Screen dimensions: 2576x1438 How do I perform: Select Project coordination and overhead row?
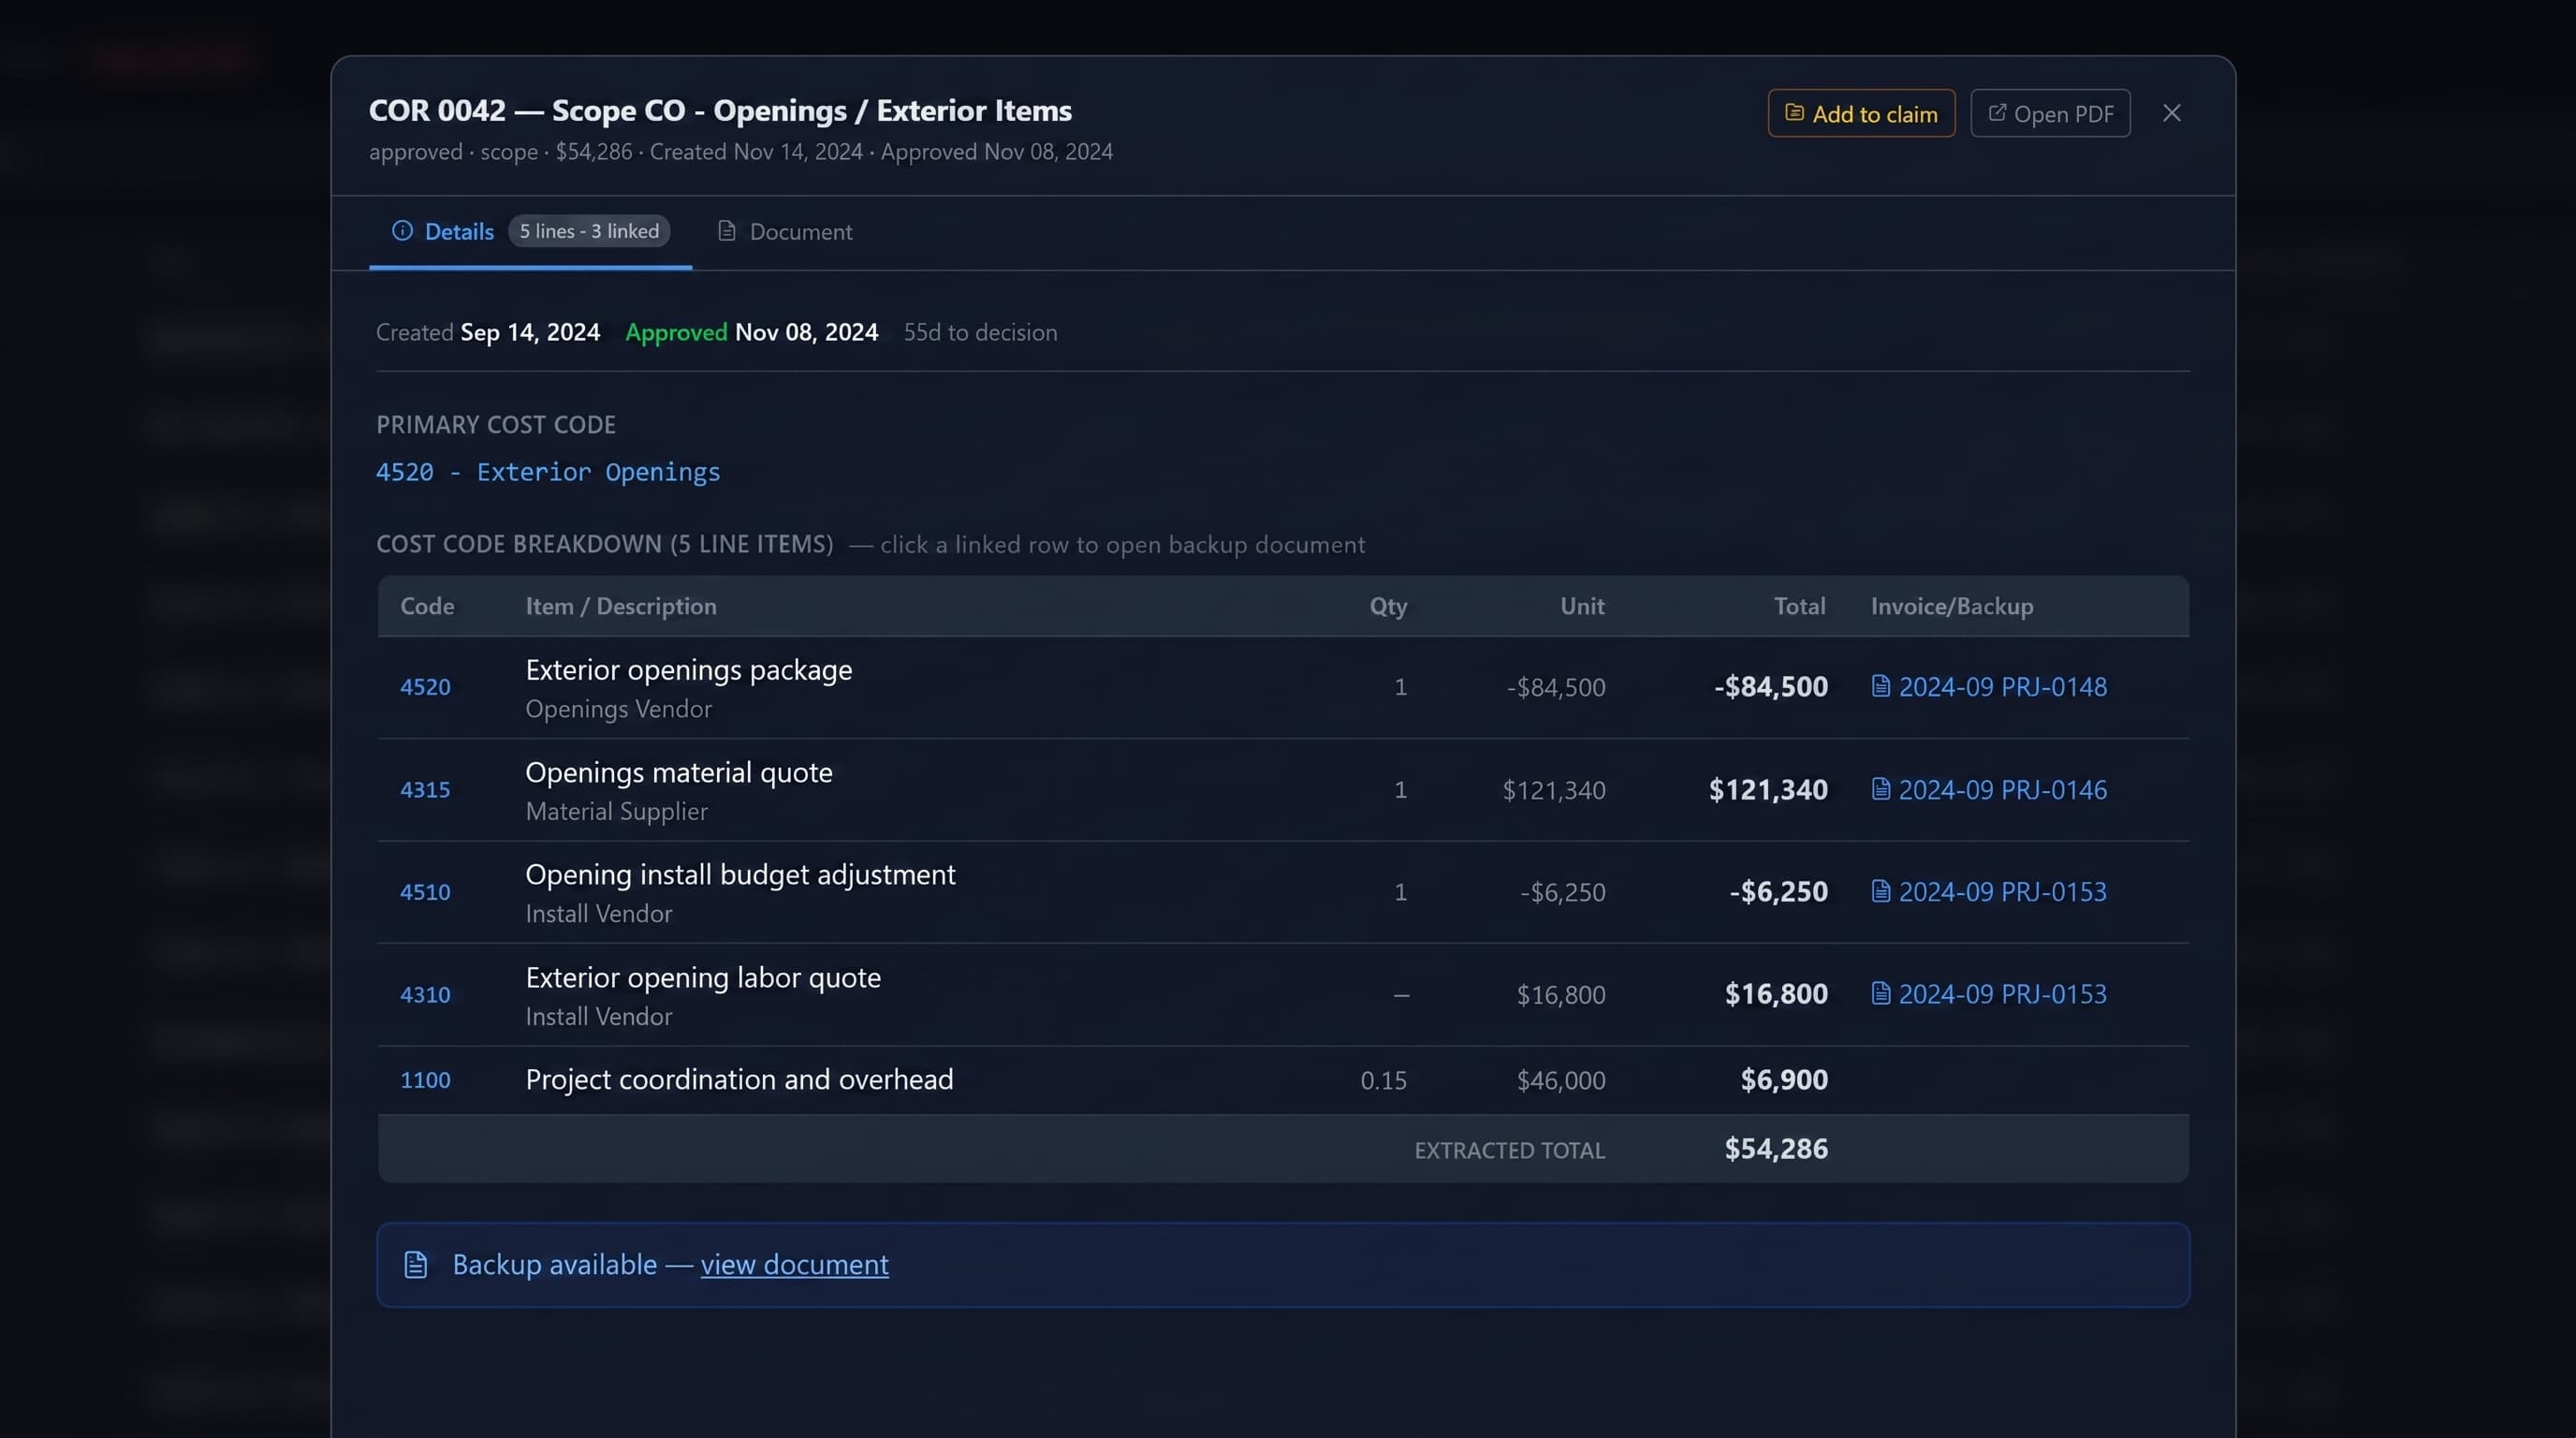pos(1283,1080)
